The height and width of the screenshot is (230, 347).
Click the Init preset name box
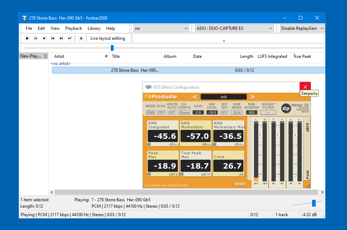coord(223,97)
